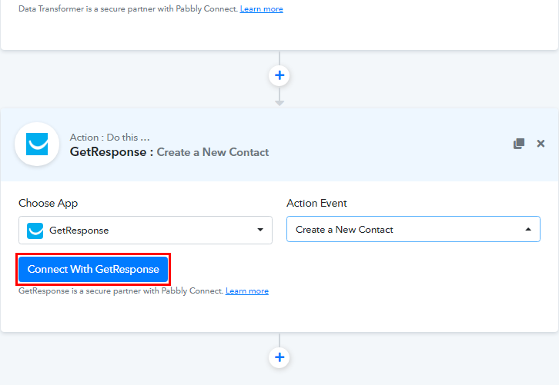
Task: Open the Action Event Create a New Contact dropdown
Action: 413,229
